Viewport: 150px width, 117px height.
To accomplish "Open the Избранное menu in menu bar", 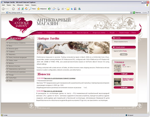I will [20, 5].
